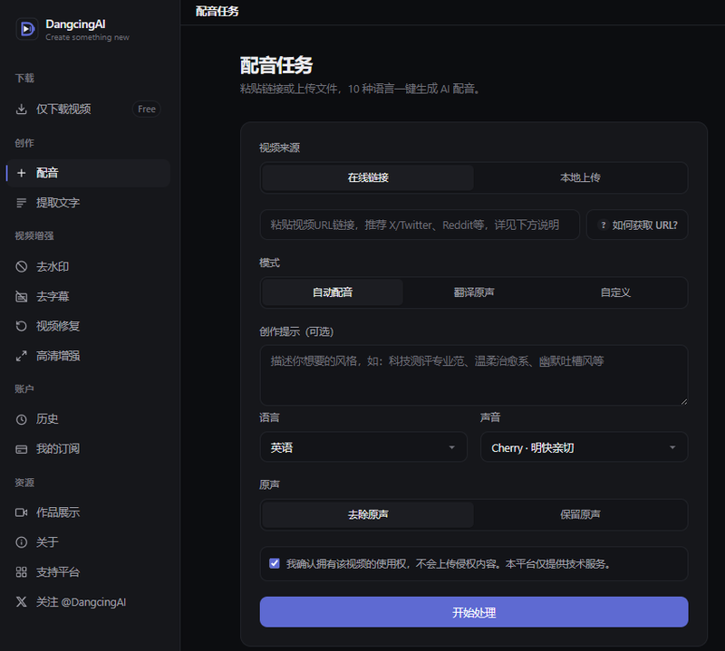This screenshot has height=651, width=725.
Task: Select the 在线链接 source tab
Action: tap(368, 177)
